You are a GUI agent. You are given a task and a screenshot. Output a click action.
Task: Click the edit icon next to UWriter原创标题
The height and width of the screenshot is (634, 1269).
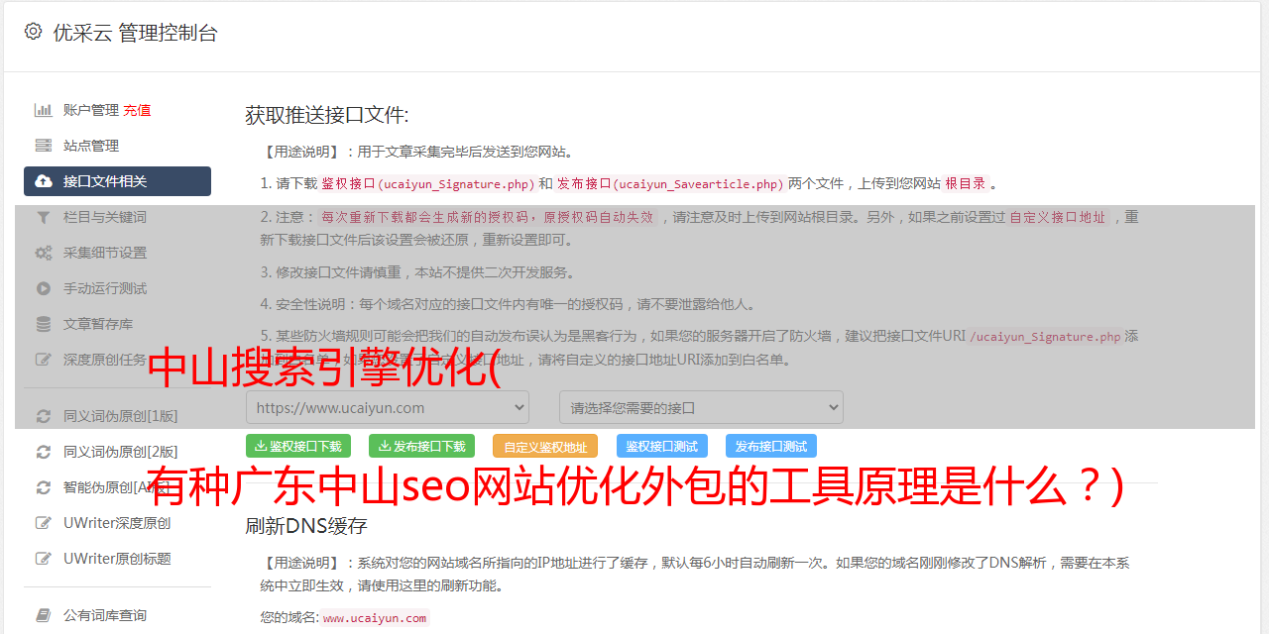pyautogui.click(x=44, y=559)
